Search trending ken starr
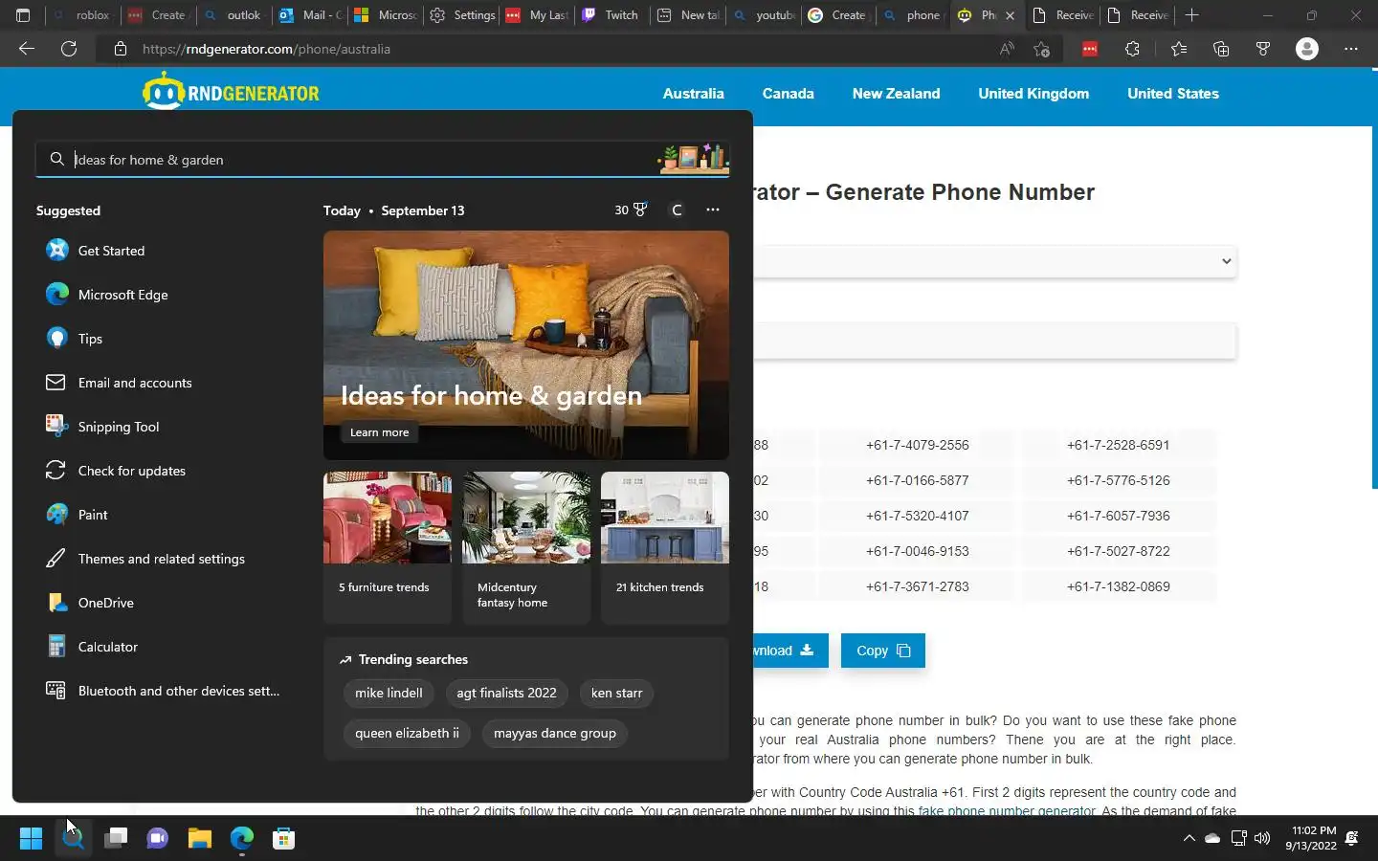Image resolution: width=1378 pixels, height=861 pixels. (616, 693)
